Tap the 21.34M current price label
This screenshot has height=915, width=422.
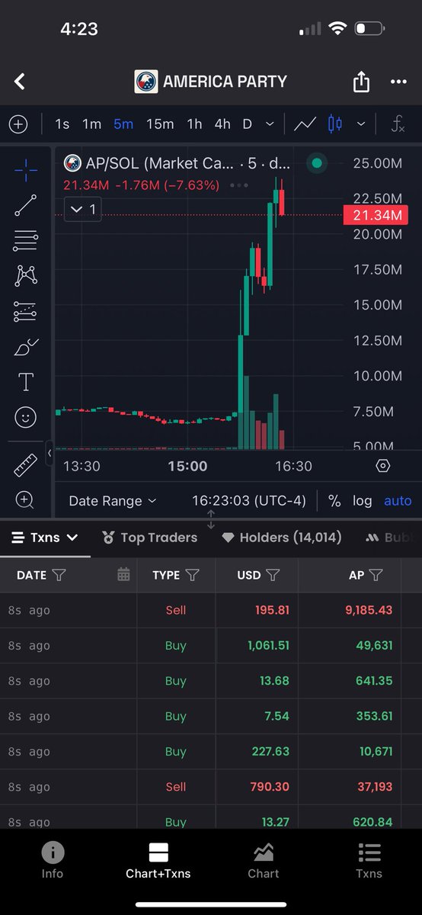pyautogui.click(x=376, y=216)
